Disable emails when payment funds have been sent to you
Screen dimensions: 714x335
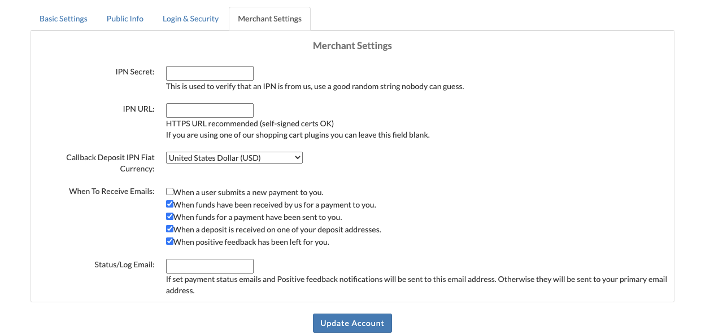tap(169, 217)
